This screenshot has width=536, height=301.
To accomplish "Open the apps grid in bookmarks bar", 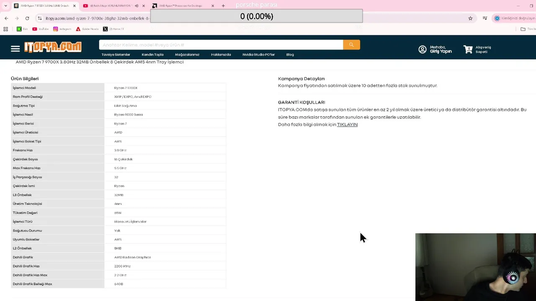I will (5, 29).
